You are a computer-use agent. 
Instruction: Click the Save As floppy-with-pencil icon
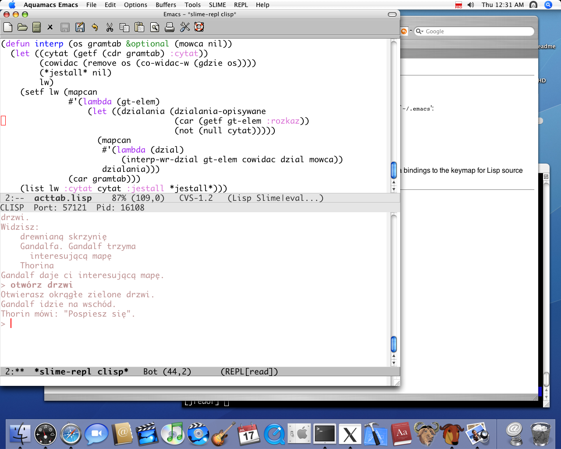coord(80,27)
